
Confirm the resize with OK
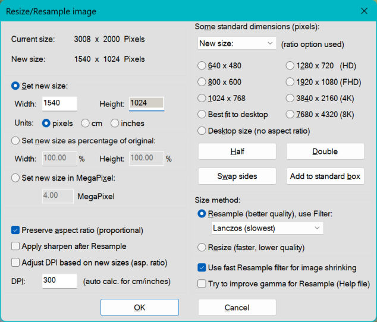click(140, 307)
